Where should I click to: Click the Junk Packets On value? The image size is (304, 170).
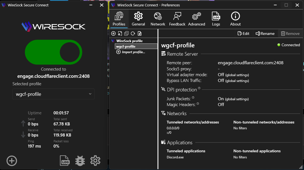[x=221, y=99]
